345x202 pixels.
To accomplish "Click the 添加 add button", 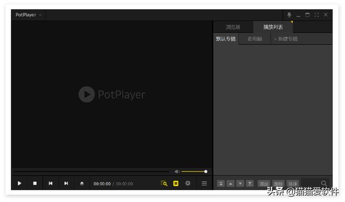I will 264,184.
